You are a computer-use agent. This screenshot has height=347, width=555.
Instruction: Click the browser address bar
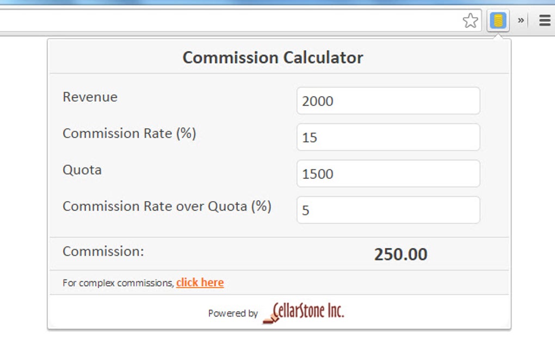(229, 20)
